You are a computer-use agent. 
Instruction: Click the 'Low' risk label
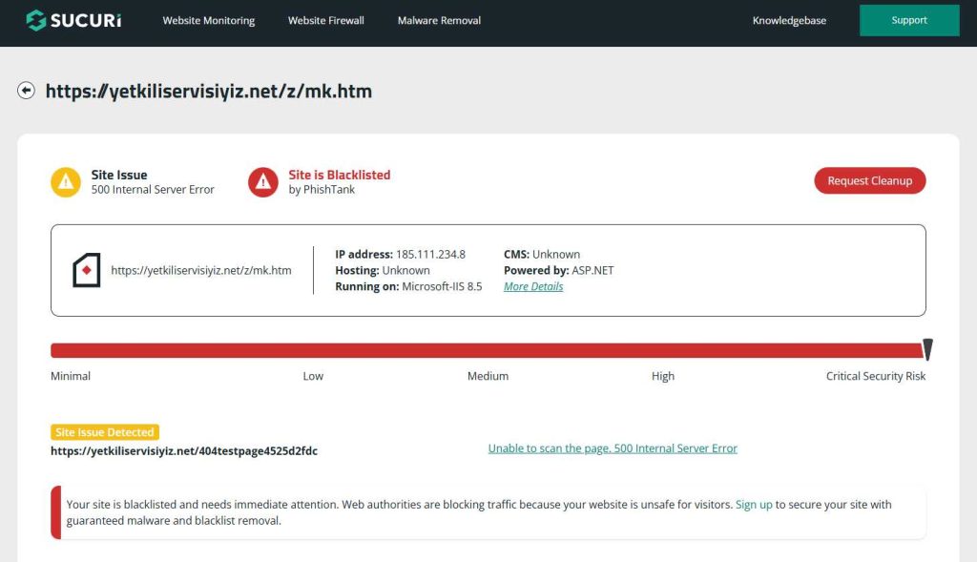(x=313, y=376)
